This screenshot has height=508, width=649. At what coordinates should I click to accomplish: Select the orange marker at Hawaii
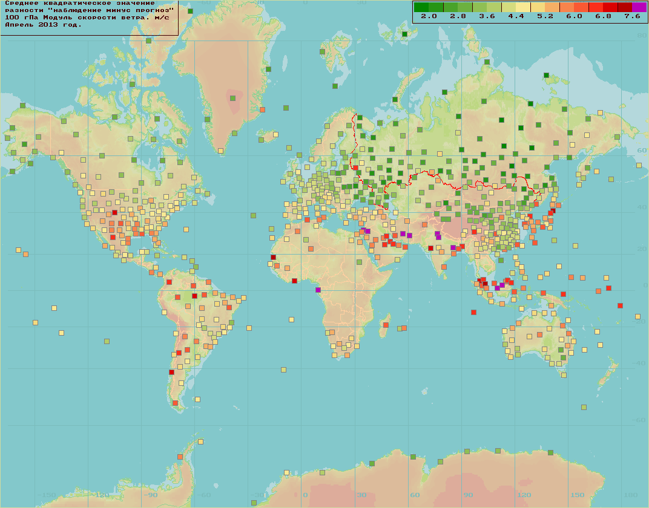(25, 254)
